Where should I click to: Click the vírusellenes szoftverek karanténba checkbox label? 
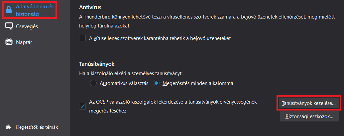pos(160,38)
